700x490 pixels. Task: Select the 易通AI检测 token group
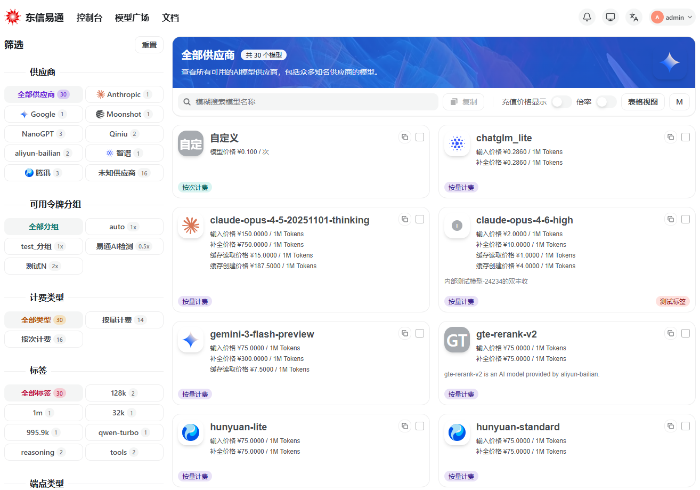tap(124, 246)
